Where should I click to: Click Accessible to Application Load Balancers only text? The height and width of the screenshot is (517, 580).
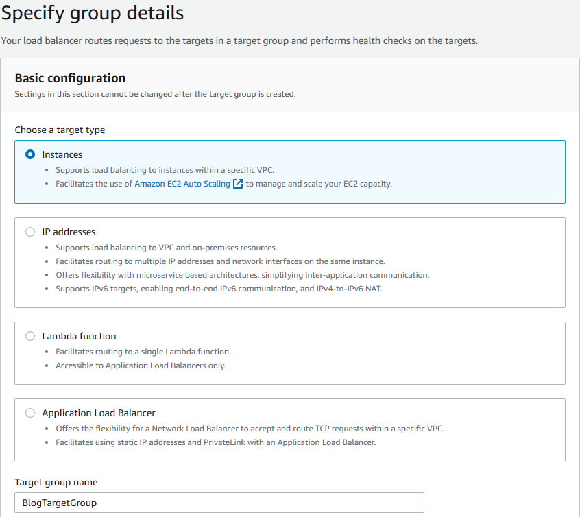tap(141, 365)
